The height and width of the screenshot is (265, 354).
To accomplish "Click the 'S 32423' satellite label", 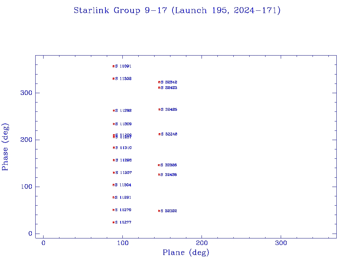I will coord(169,88).
